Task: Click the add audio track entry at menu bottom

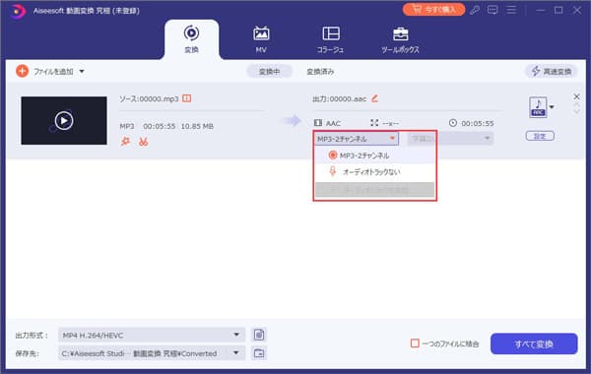Action: click(x=374, y=190)
